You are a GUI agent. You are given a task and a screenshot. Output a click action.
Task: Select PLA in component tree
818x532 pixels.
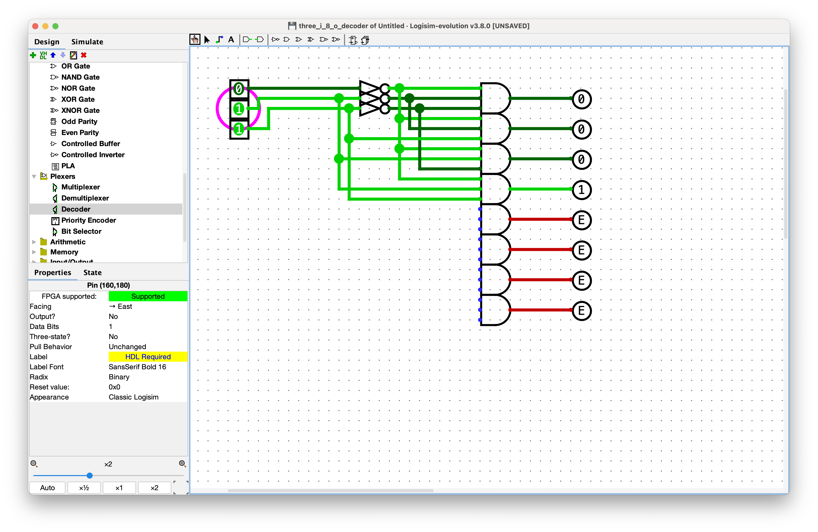[x=68, y=166]
